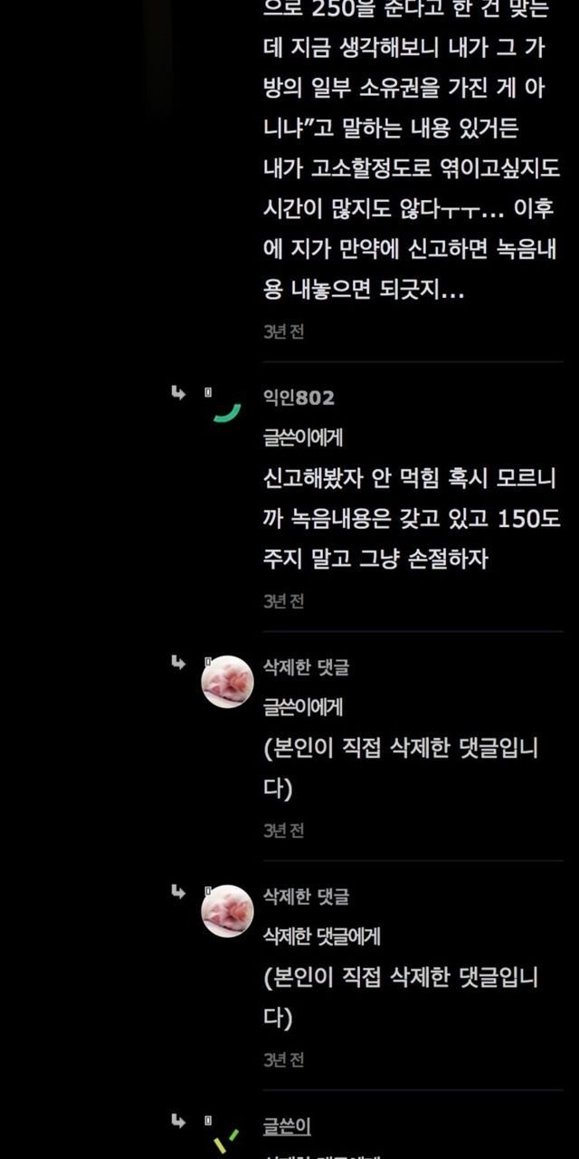579x1159 pixels.
Task: Click the 3년 전 timestamp under the topmost comment
Action: (283, 331)
